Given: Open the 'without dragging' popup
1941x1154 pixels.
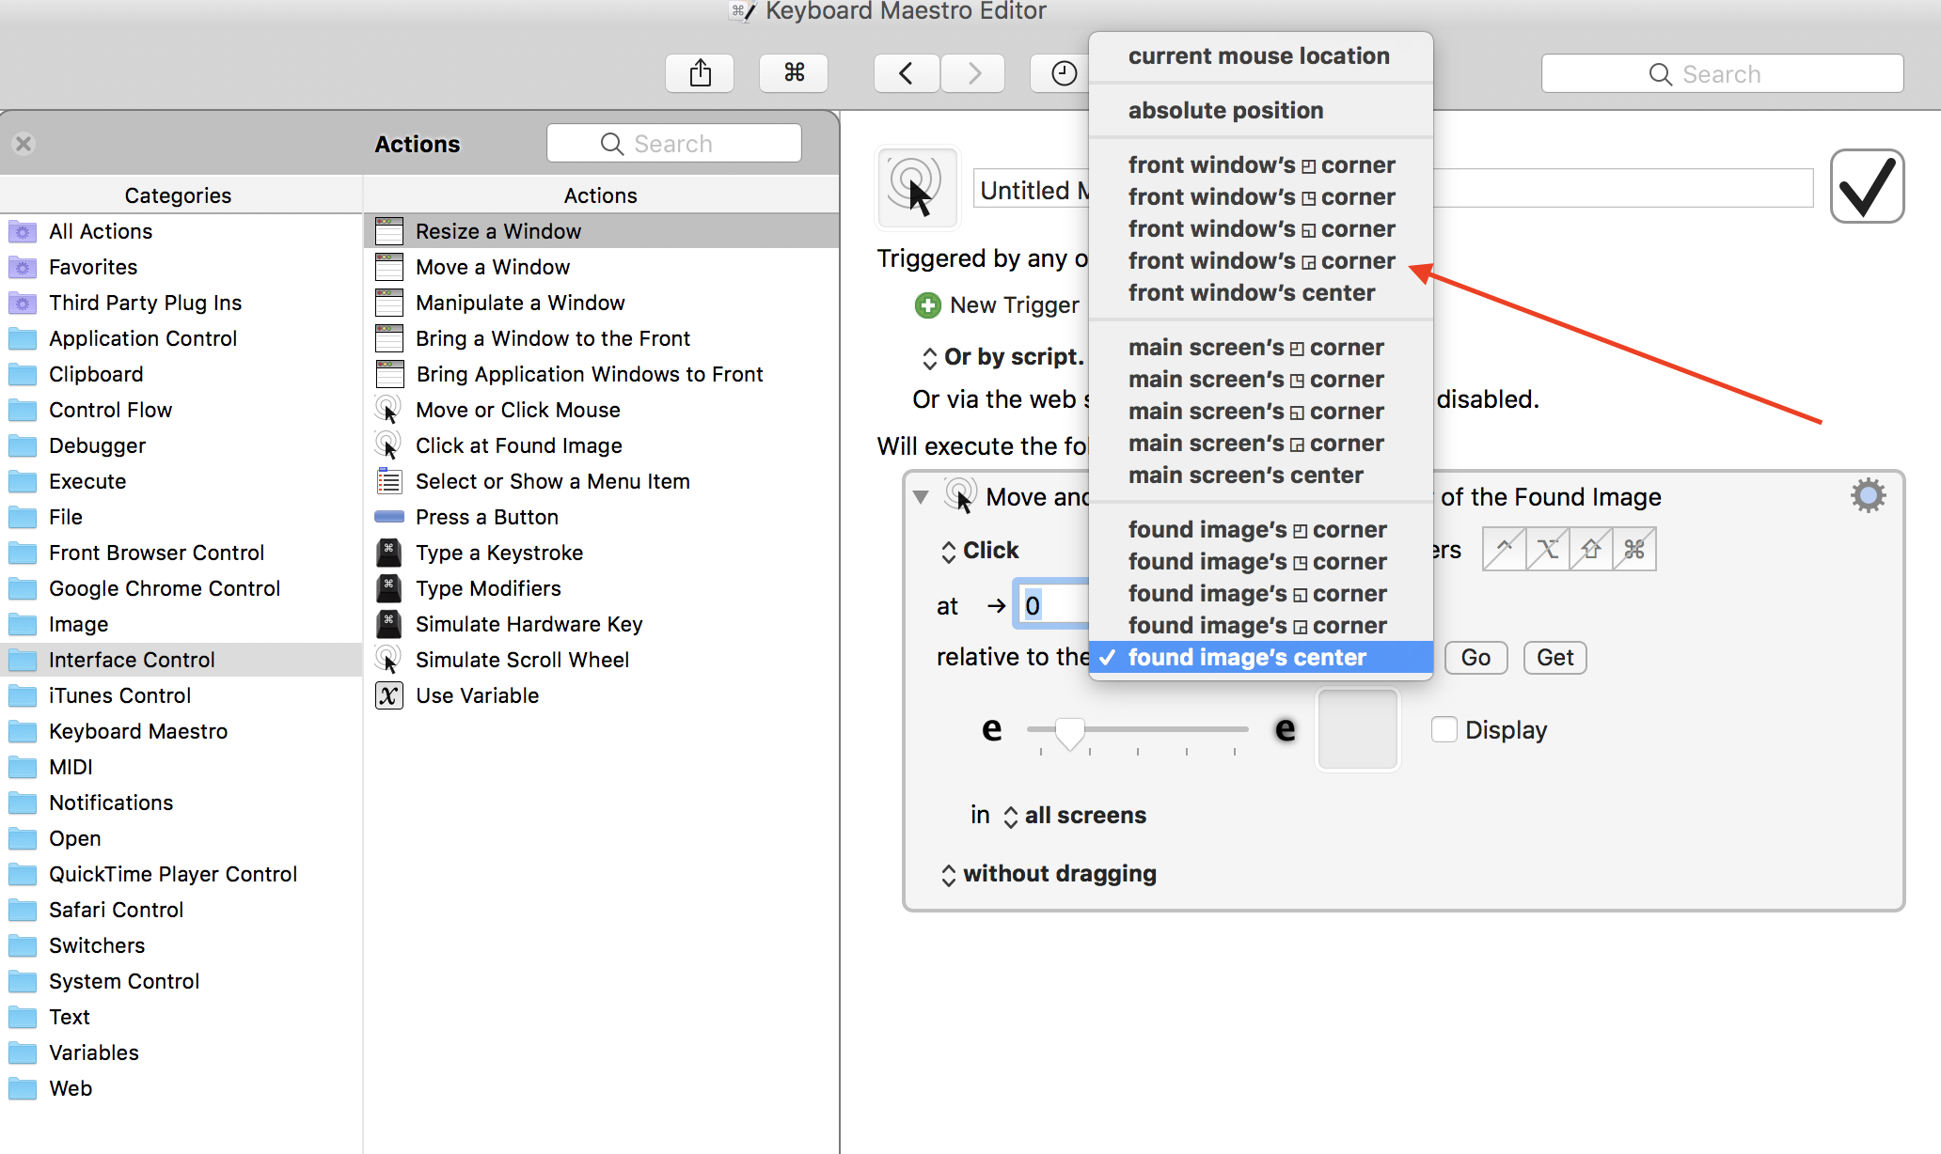Looking at the screenshot, I should pos(1049,874).
